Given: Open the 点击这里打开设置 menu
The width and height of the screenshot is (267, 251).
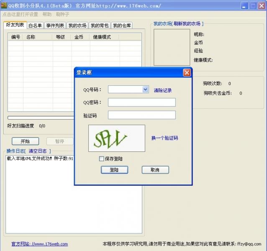Looking at the screenshot, I should pyautogui.click(x=20, y=14).
